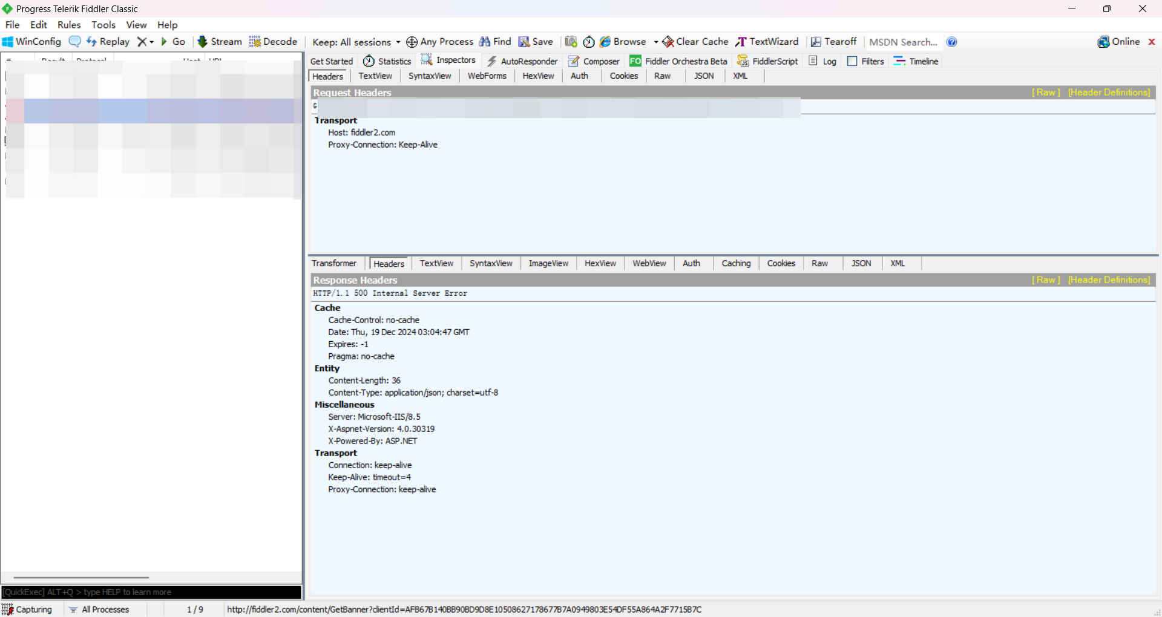This screenshot has height=617, width=1162.
Task: Click the camera screenshot icon
Action: [x=571, y=42]
